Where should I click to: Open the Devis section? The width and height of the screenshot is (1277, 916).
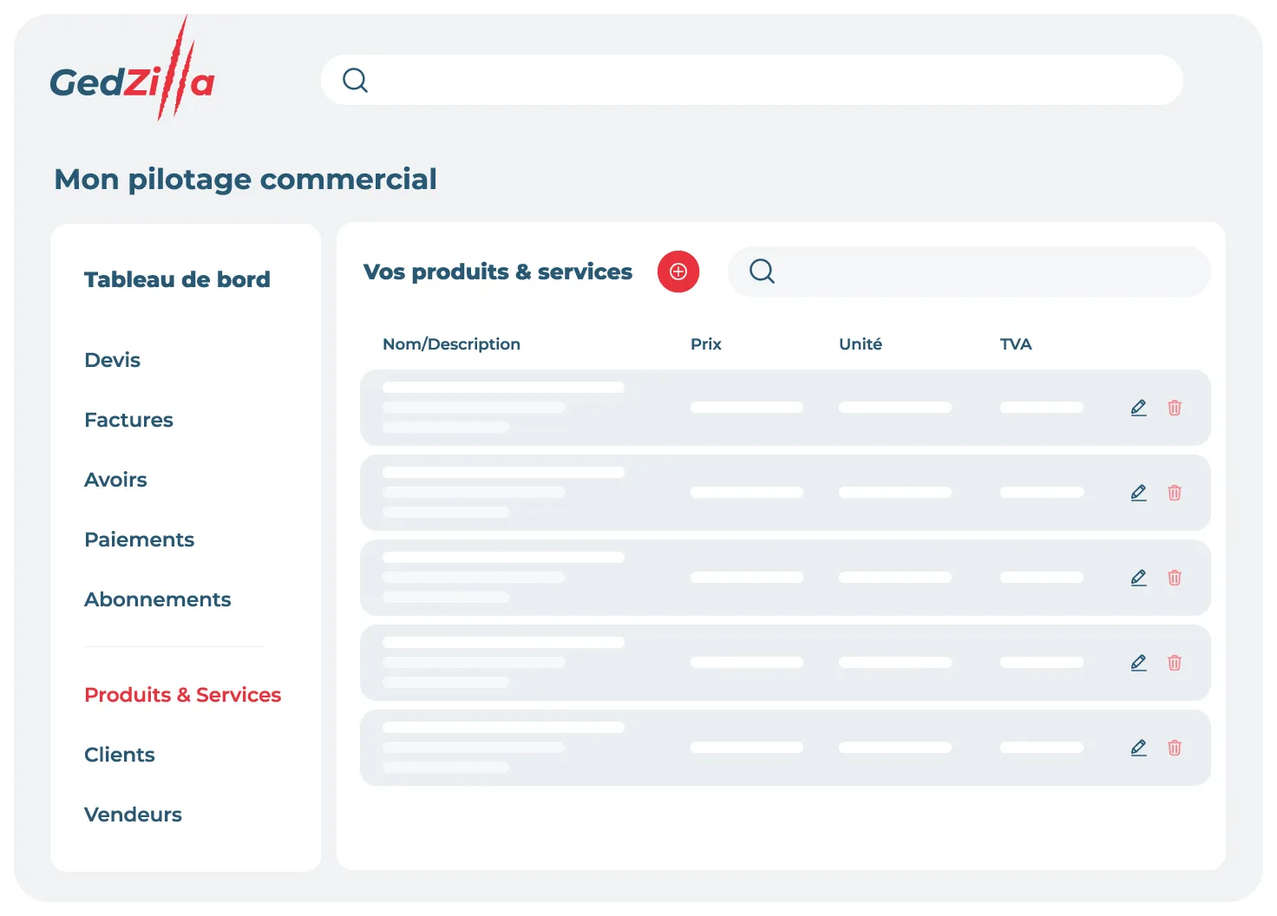tap(112, 360)
